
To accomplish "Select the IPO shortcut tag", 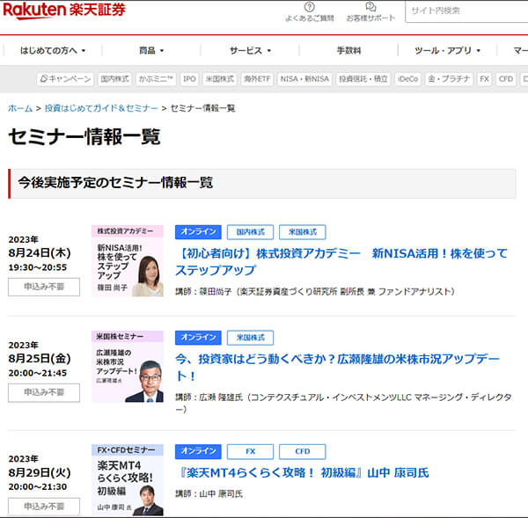I will (189, 79).
